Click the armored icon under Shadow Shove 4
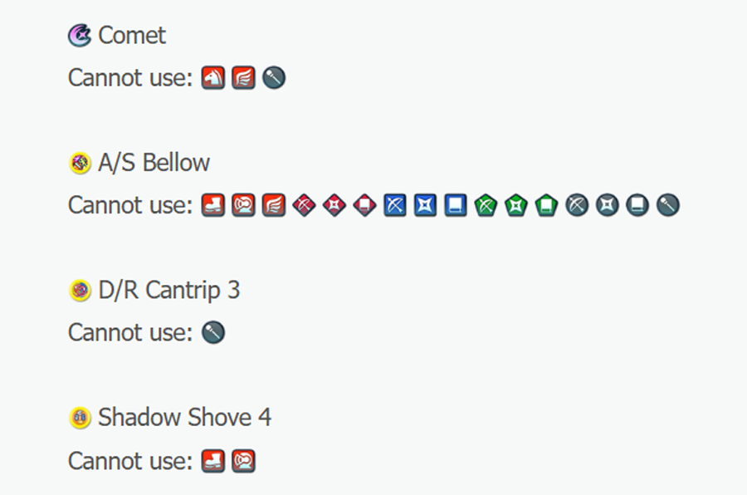Screen dimensions: 747x495 (243, 460)
